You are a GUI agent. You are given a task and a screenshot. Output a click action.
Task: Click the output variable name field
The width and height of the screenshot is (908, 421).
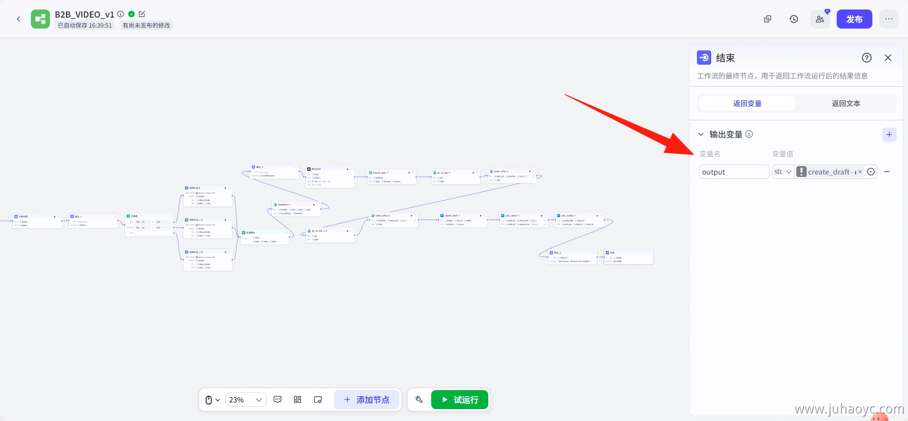(734, 172)
